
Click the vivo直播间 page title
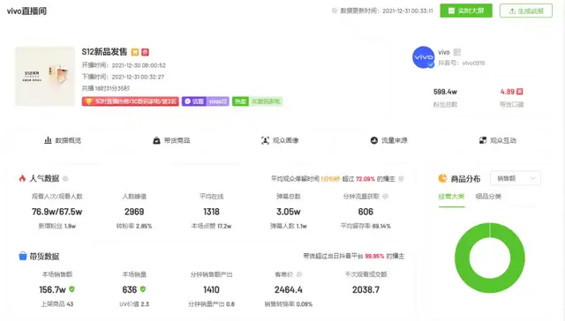[26, 11]
